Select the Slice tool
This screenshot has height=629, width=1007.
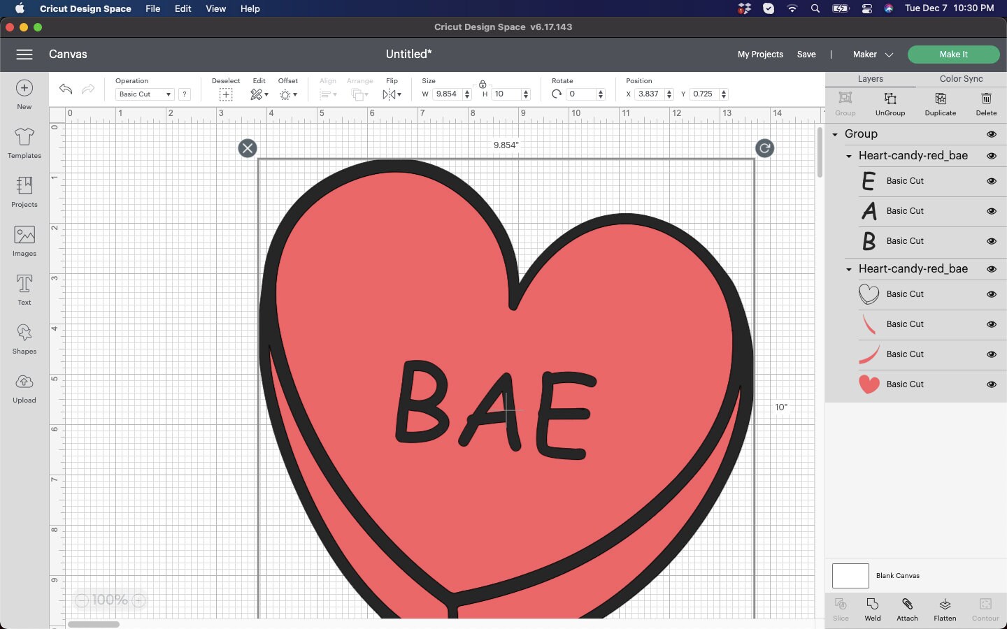tap(840, 609)
